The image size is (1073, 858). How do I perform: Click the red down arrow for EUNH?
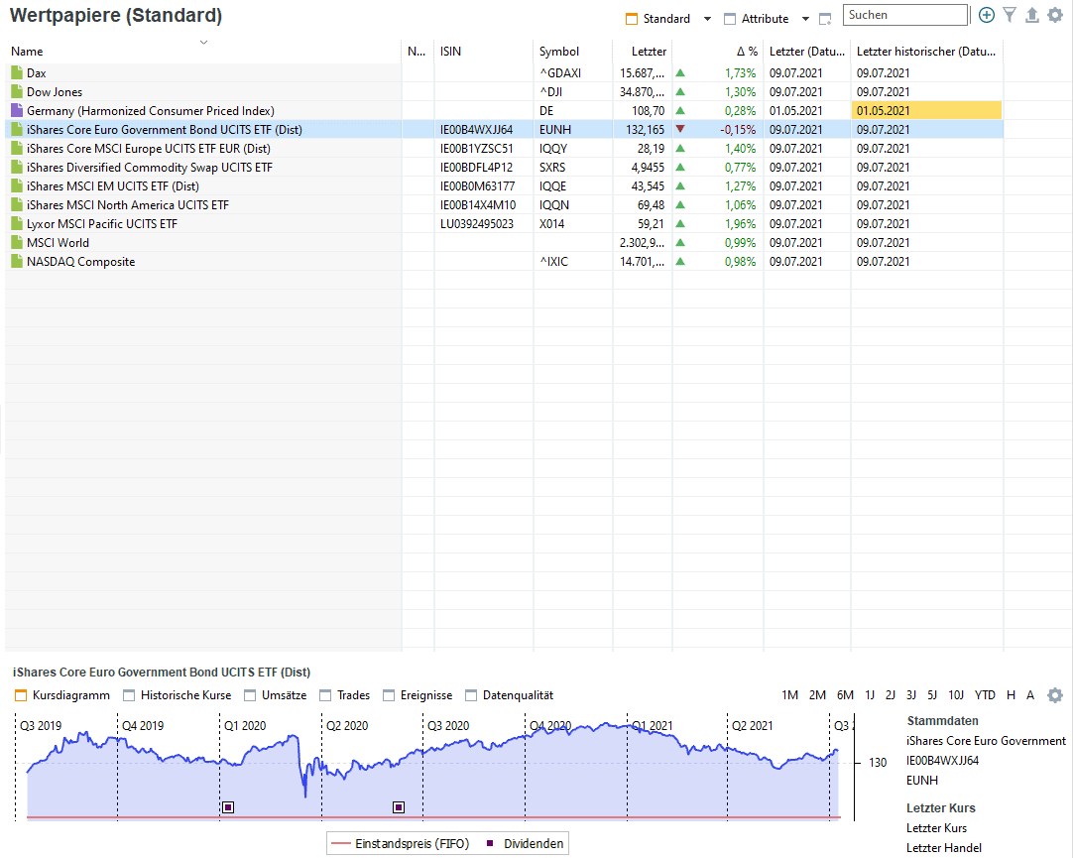point(680,129)
